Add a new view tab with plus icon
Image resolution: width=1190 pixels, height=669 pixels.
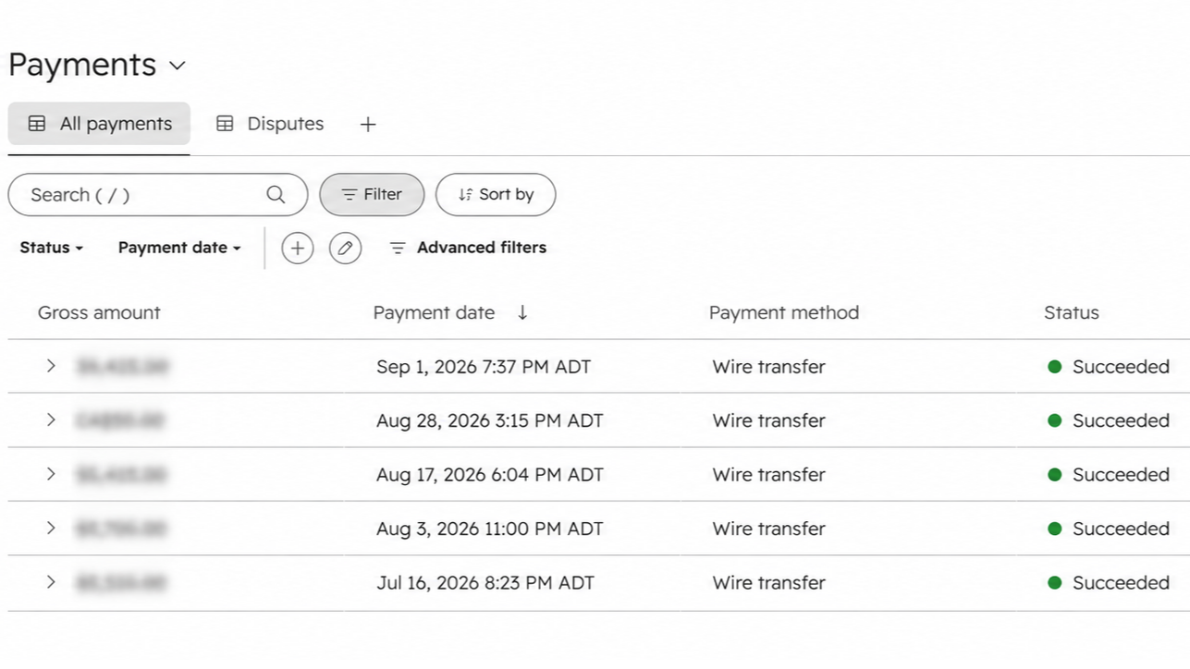click(368, 124)
